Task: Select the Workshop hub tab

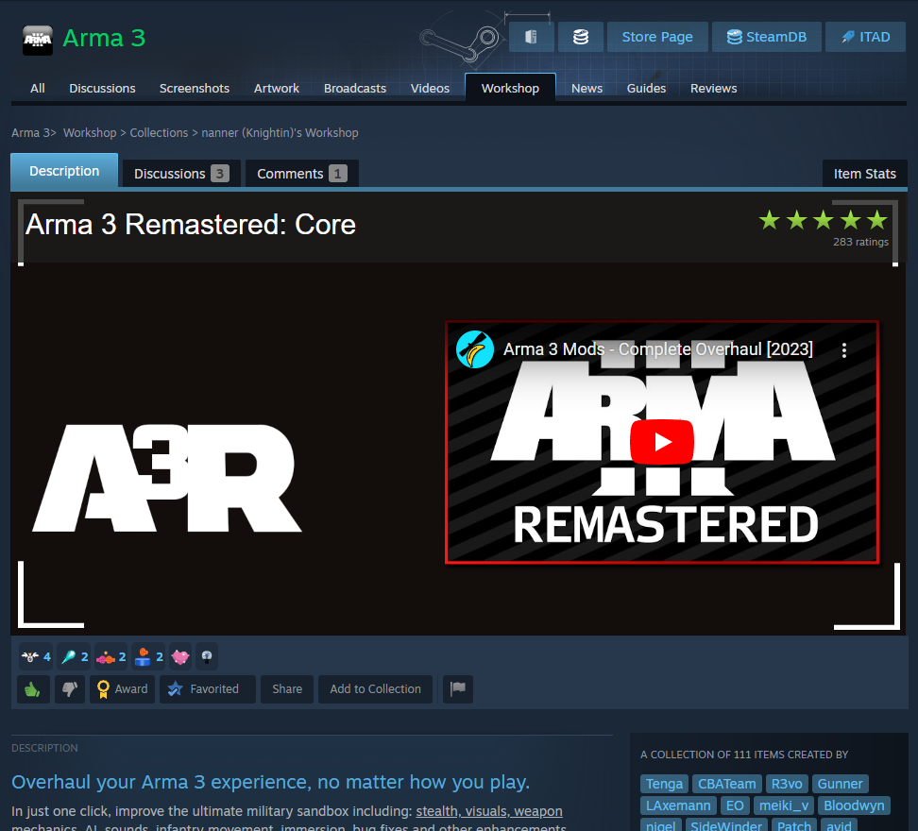Action: pyautogui.click(x=510, y=89)
